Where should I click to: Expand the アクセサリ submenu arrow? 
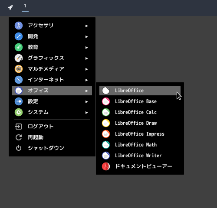86,26
